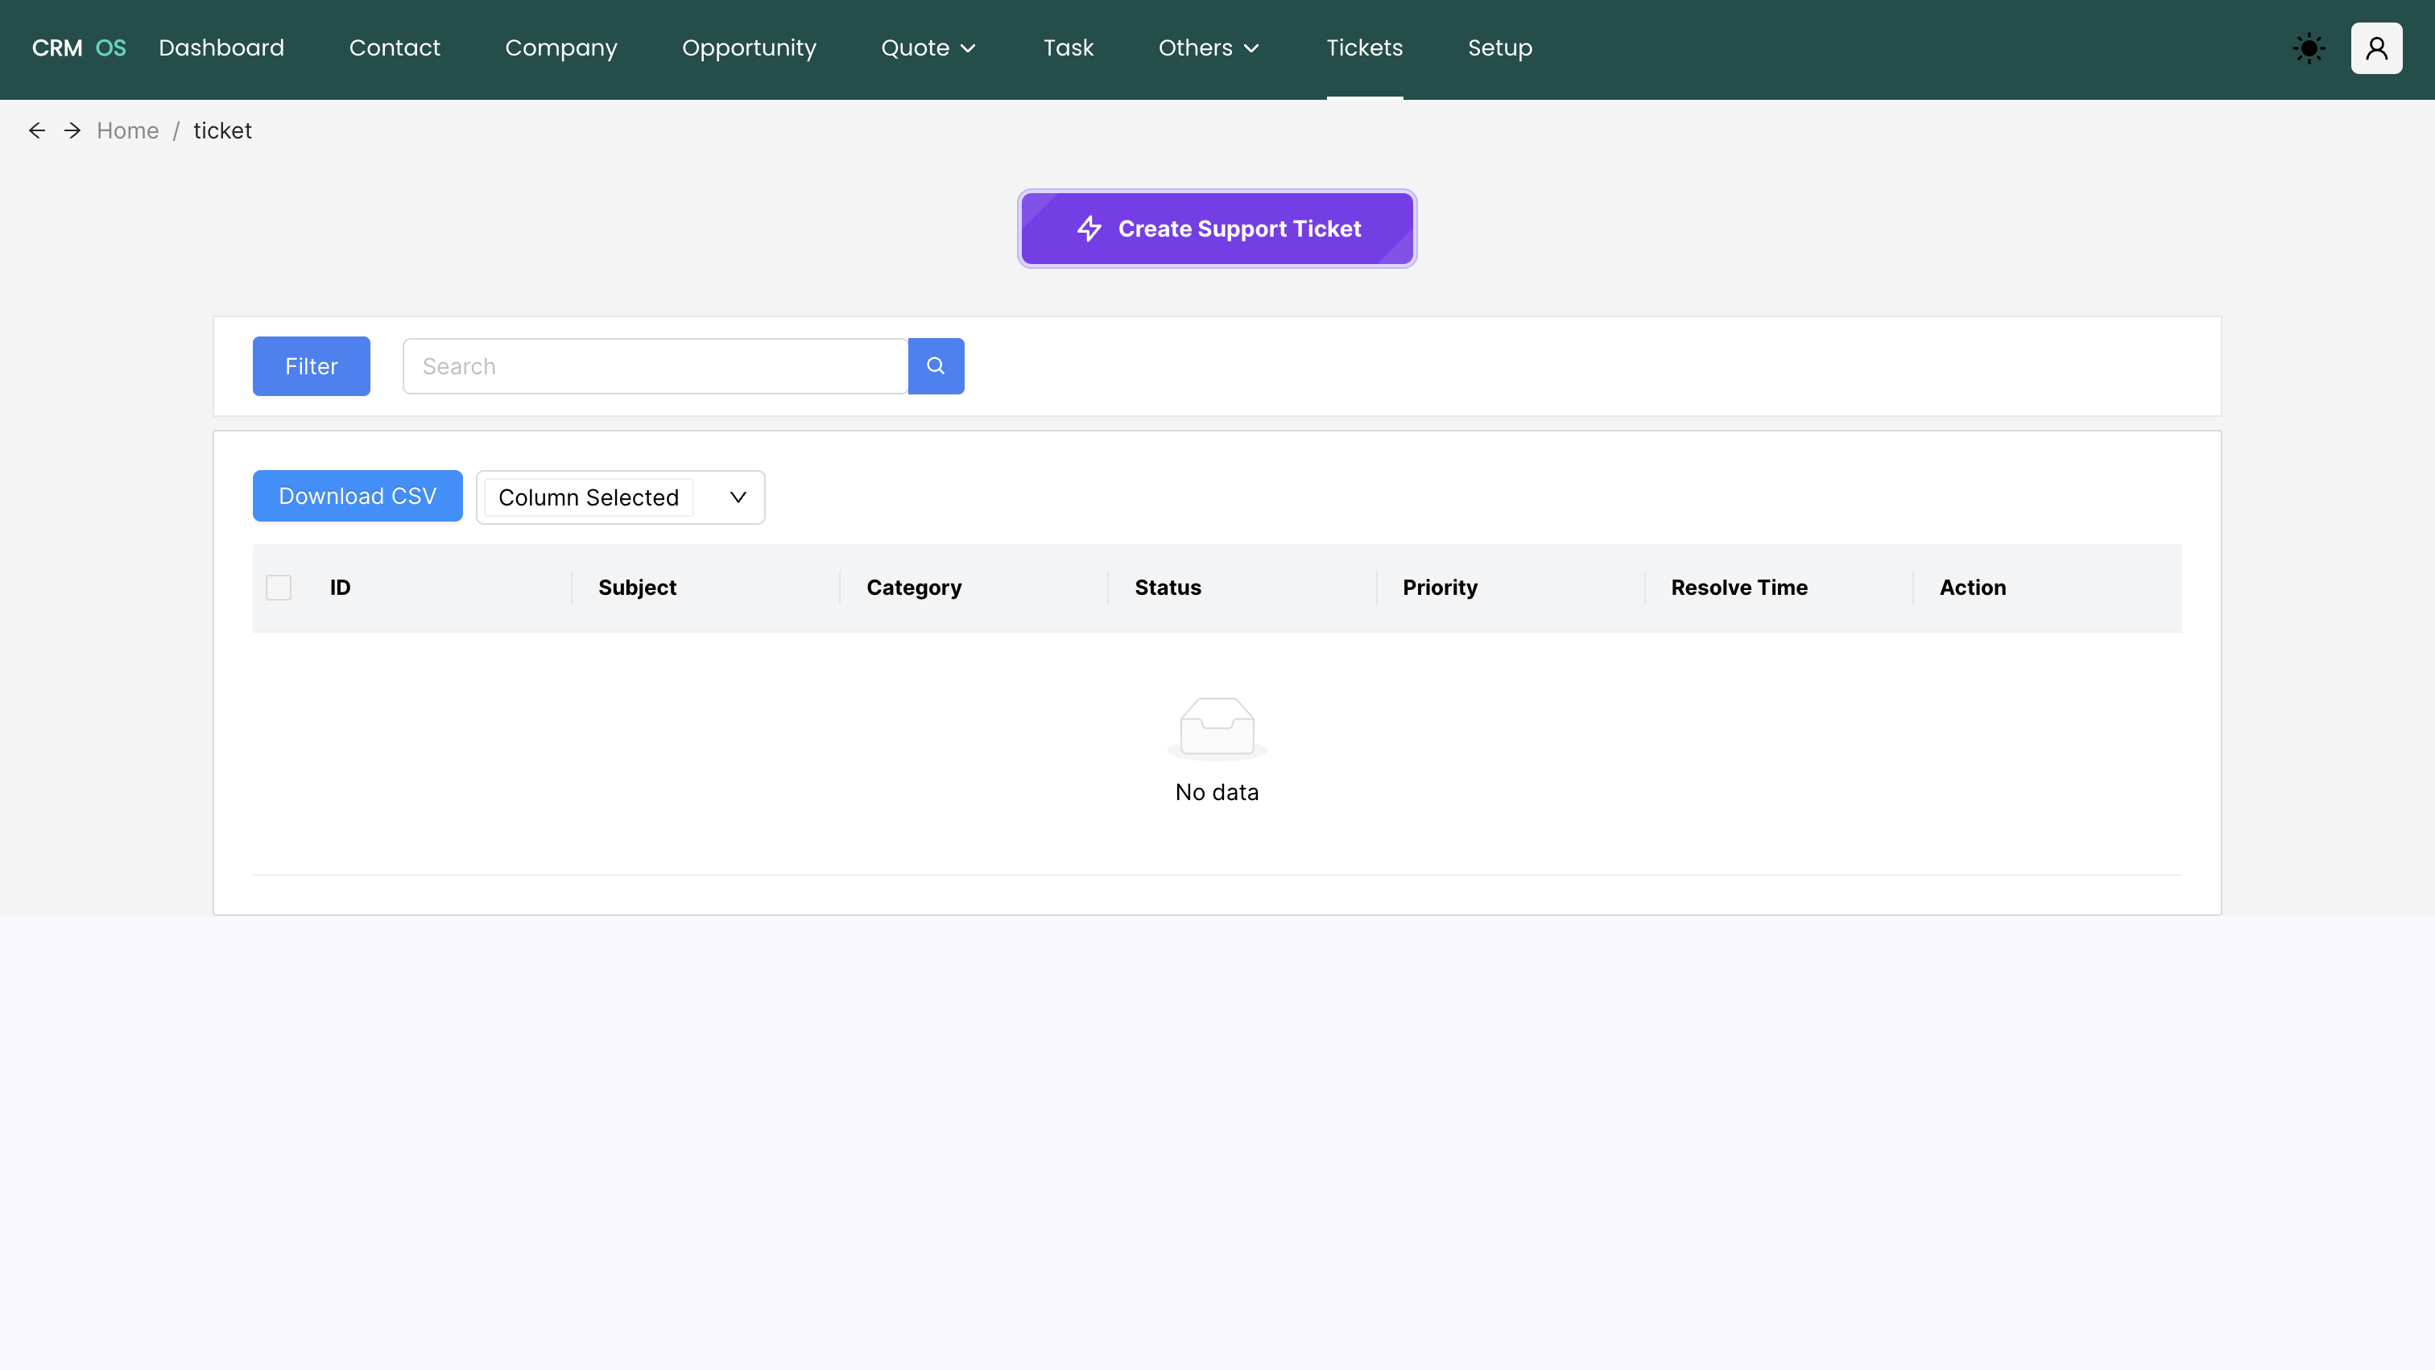Viewport: 2435px width, 1370px height.
Task: Open the Setup menu item
Action: pos(1499,48)
